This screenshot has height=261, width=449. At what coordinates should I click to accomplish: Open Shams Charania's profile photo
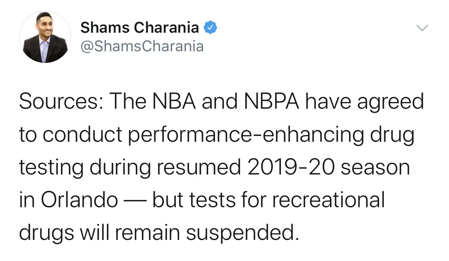[45, 37]
